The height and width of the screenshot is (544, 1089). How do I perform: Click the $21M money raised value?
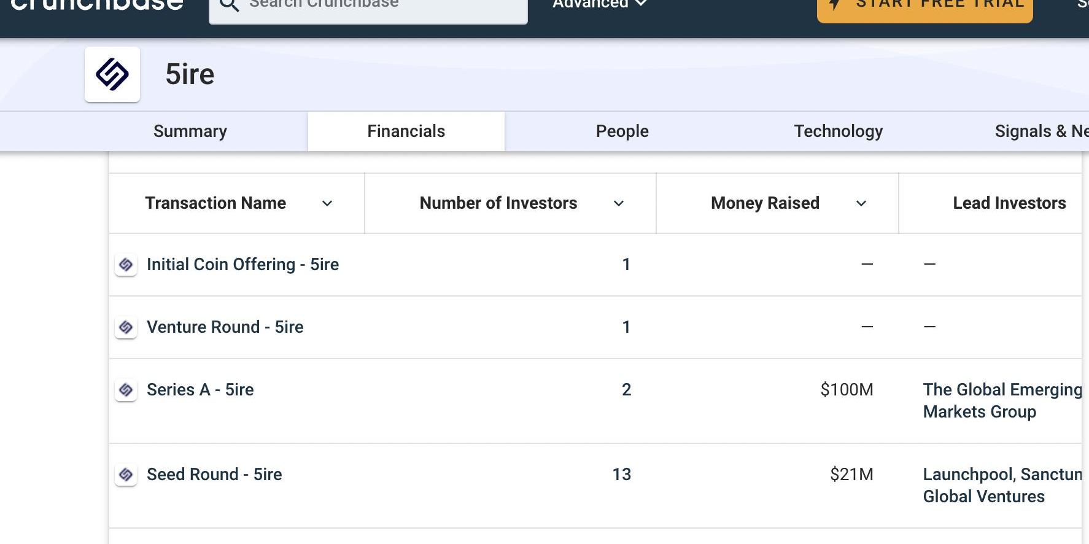click(851, 474)
